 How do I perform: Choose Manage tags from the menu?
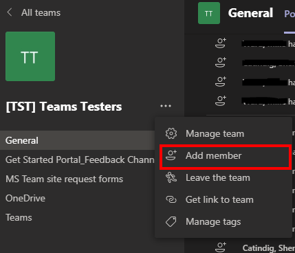point(223,221)
